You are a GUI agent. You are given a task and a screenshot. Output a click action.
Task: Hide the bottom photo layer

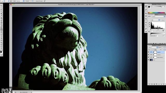coord(148,60)
